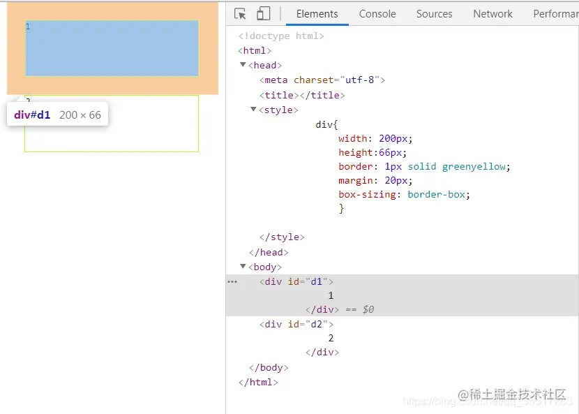Open the Network tab
The width and height of the screenshot is (579, 414).
[493, 14]
